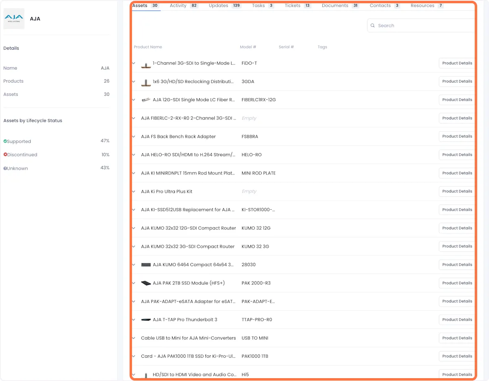The width and height of the screenshot is (489, 381).
Task: Switch to the Tickets tab
Action: click(x=298, y=6)
